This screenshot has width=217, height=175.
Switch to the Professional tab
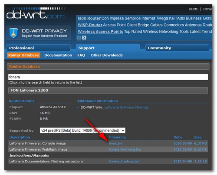pyautogui.click(x=39, y=48)
